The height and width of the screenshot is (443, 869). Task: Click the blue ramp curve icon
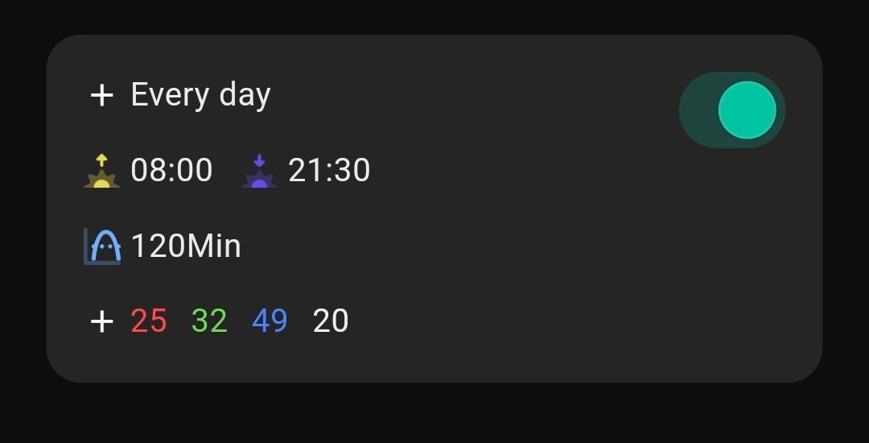(x=102, y=246)
